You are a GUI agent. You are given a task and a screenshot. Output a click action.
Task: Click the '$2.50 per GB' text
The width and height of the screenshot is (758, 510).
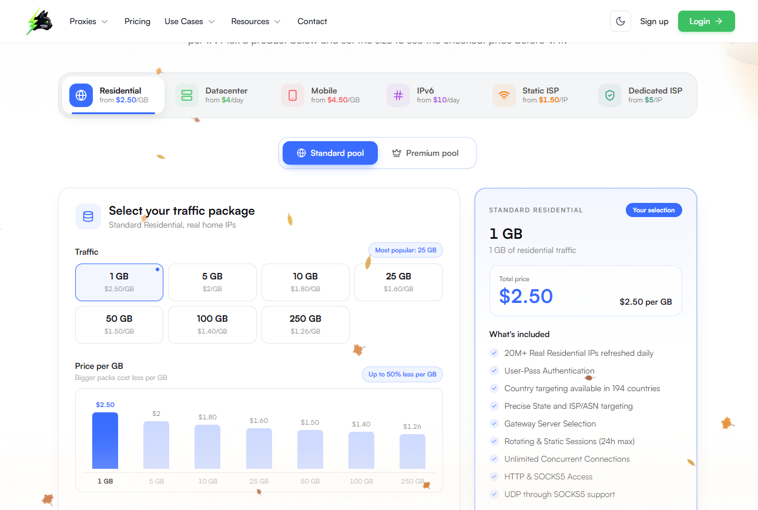click(x=646, y=302)
